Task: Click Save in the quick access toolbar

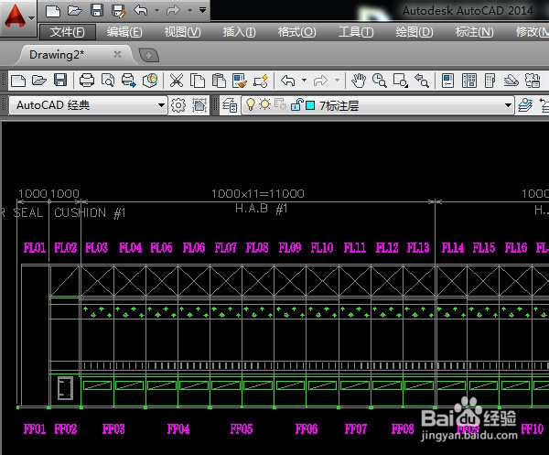Action: pos(97,10)
